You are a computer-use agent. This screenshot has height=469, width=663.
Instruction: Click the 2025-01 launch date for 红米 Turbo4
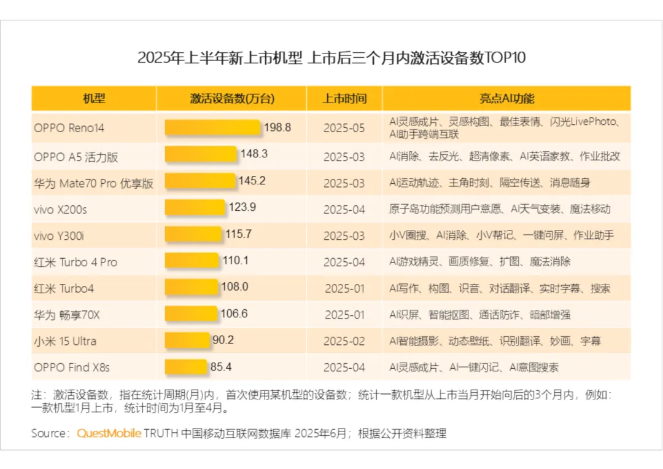pyautogui.click(x=344, y=288)
